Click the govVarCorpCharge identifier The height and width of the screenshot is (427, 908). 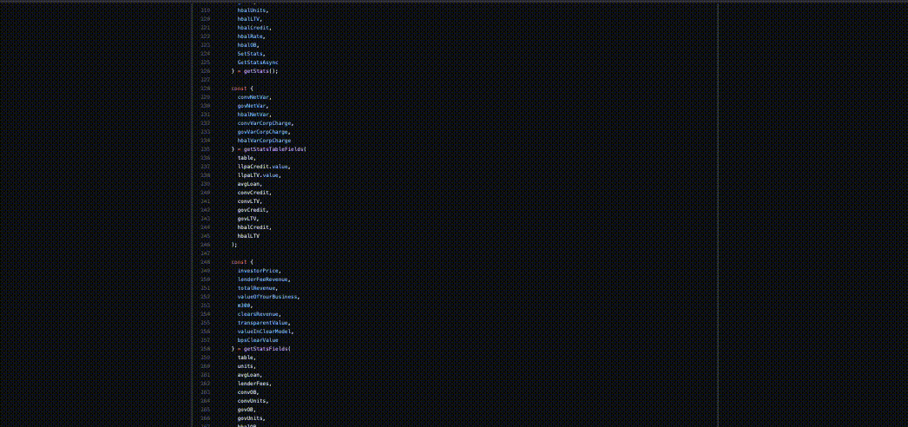click(263, 131)
